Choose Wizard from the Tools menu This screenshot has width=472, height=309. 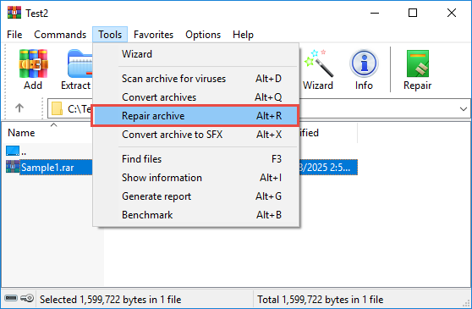[x=196, y=54]
